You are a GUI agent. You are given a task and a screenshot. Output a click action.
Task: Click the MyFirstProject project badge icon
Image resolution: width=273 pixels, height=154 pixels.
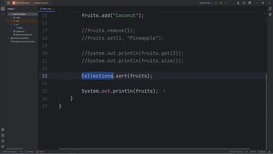point(14,3)
